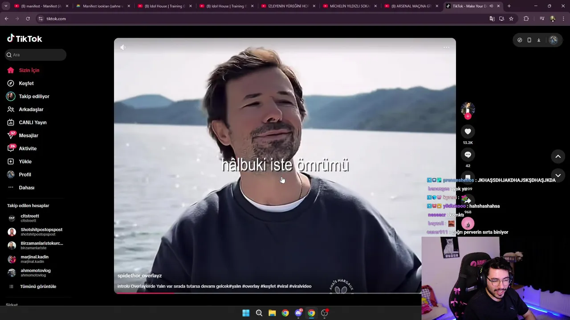Click Tümünü görüntüle
Viewport: 570px width, 320px height.
click(38, 287)
